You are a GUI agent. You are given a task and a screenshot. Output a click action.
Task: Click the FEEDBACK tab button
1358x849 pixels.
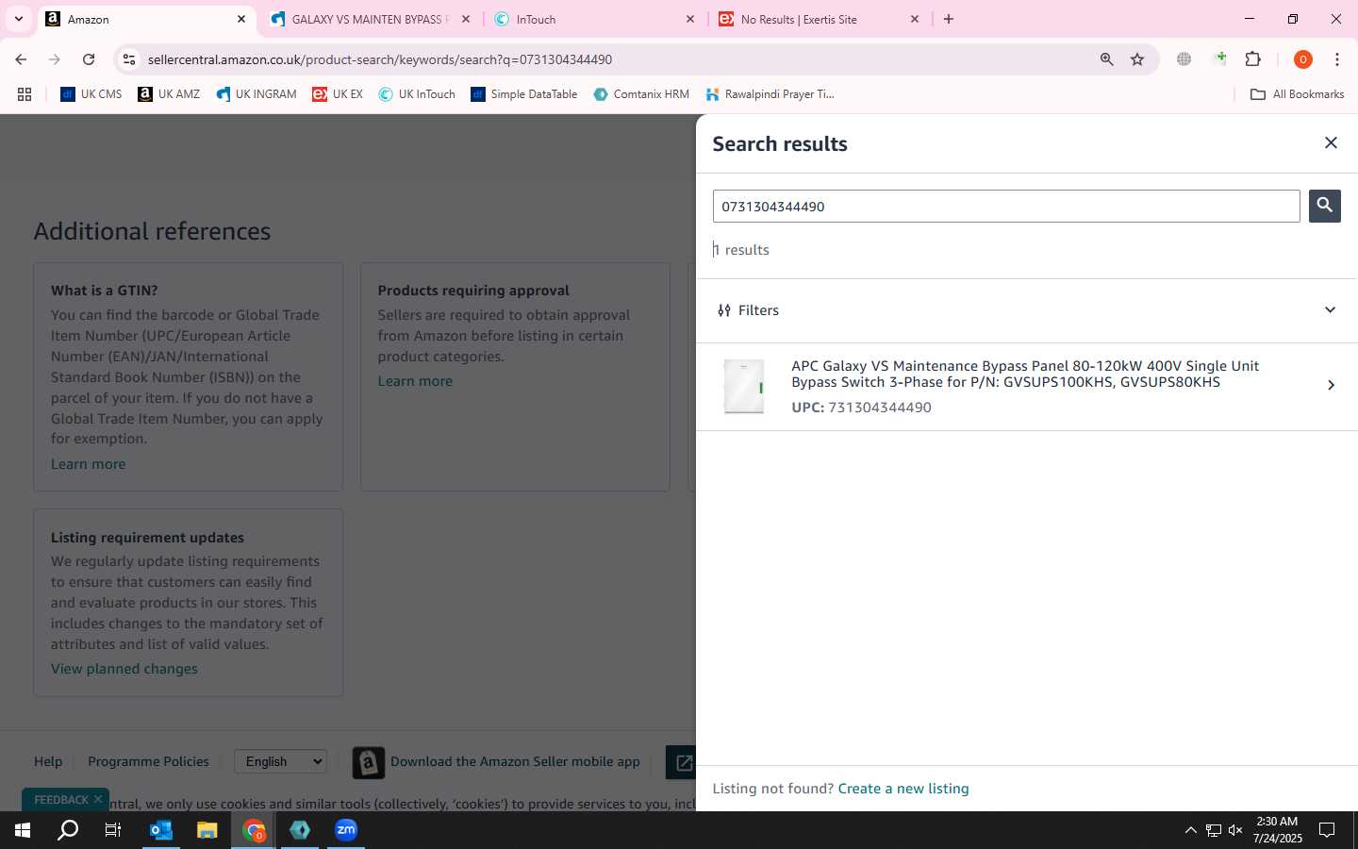point(60,799)
